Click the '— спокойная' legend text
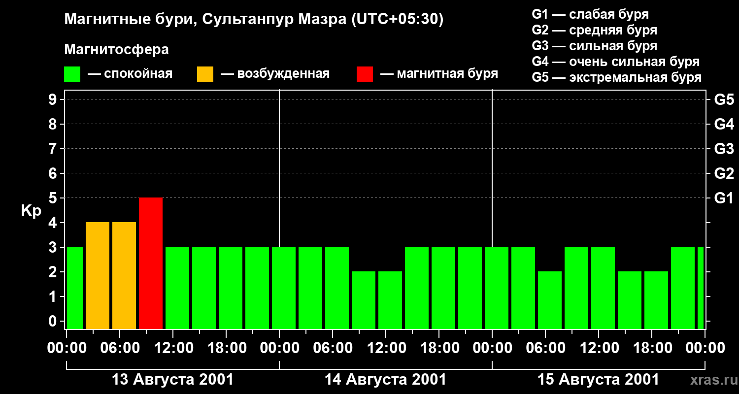 [x=130, y=74]
